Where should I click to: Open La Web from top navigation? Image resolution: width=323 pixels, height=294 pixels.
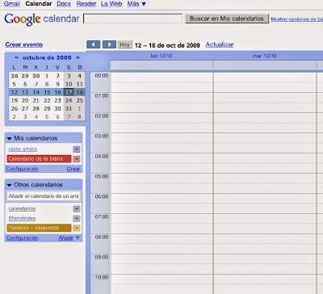click(x=111, y=4)
